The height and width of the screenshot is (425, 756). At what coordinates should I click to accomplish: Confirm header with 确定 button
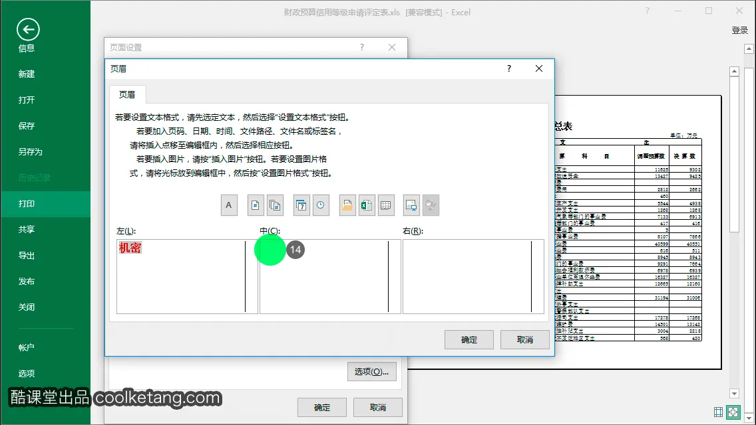469,340
